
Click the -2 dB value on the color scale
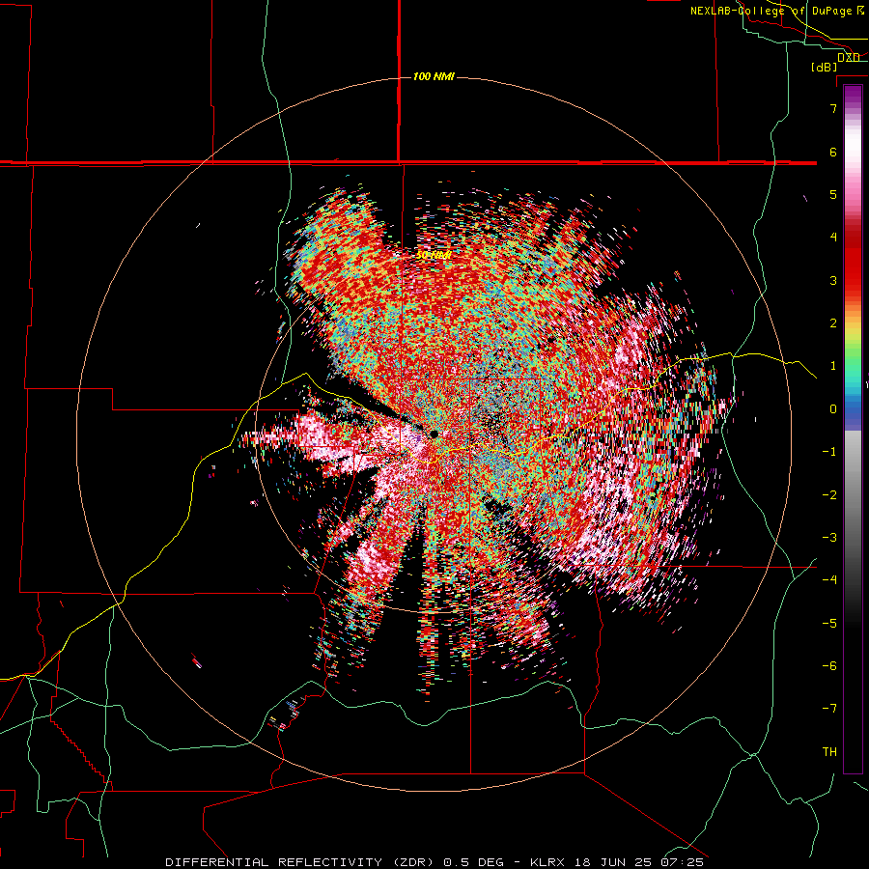(829, 495)
